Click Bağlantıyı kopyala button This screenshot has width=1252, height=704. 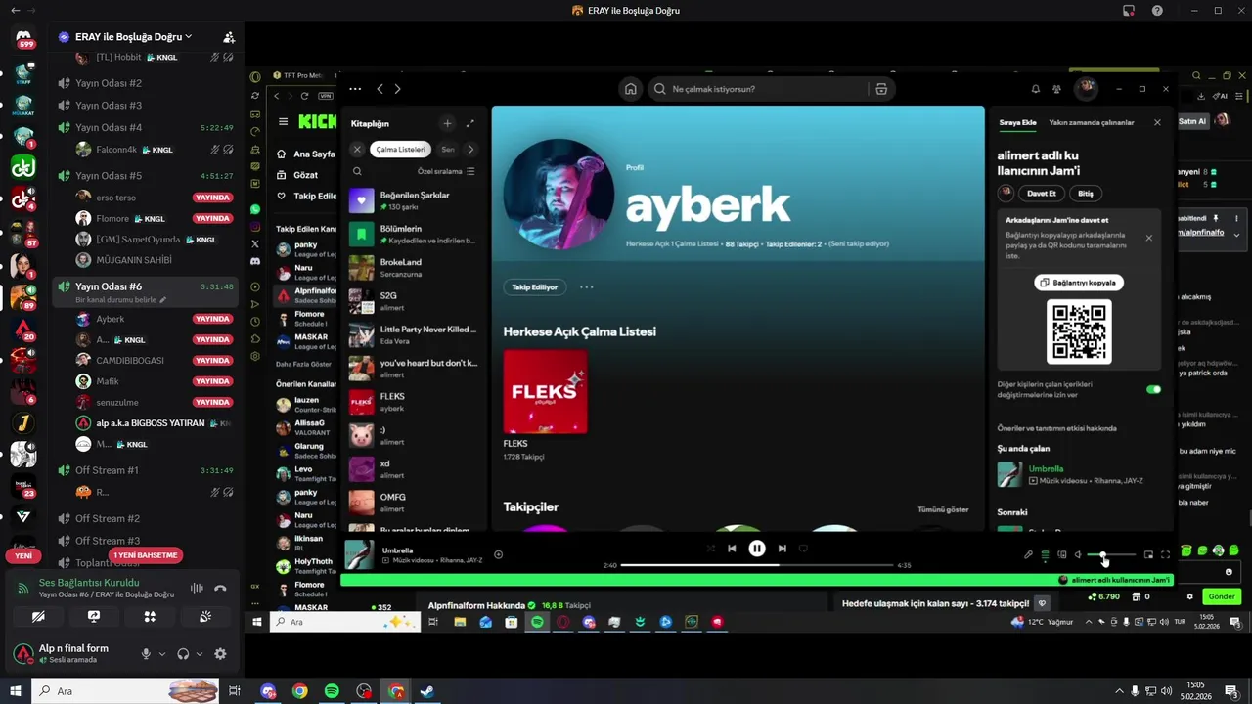[x=1078, y=283]
